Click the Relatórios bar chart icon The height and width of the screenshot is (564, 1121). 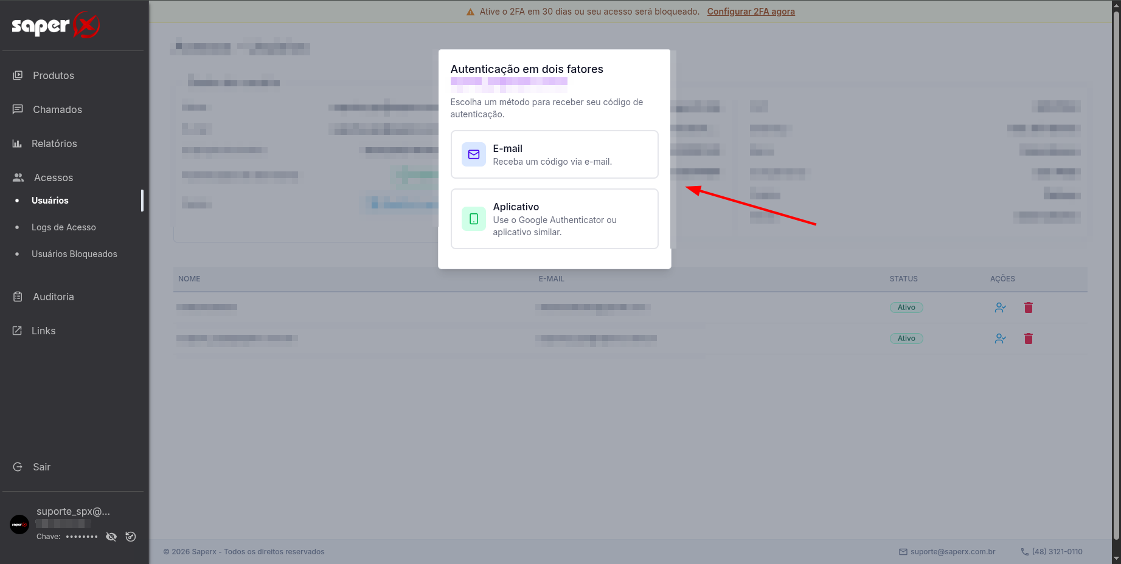17,143
